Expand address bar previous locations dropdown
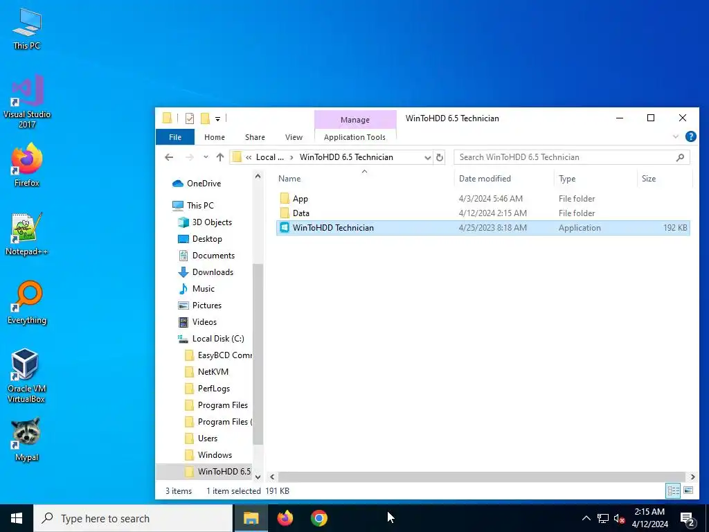 tap(427, 157)
